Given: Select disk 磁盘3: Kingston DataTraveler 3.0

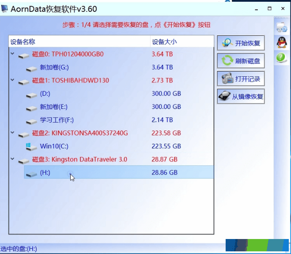Looking at the screenshot, I should point(79,159).
